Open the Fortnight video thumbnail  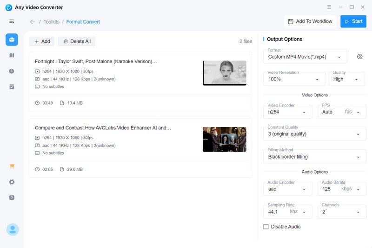225,73
